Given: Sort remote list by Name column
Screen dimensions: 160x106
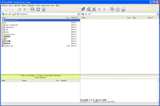Looking at the screenshot, I should coord(101,18).
